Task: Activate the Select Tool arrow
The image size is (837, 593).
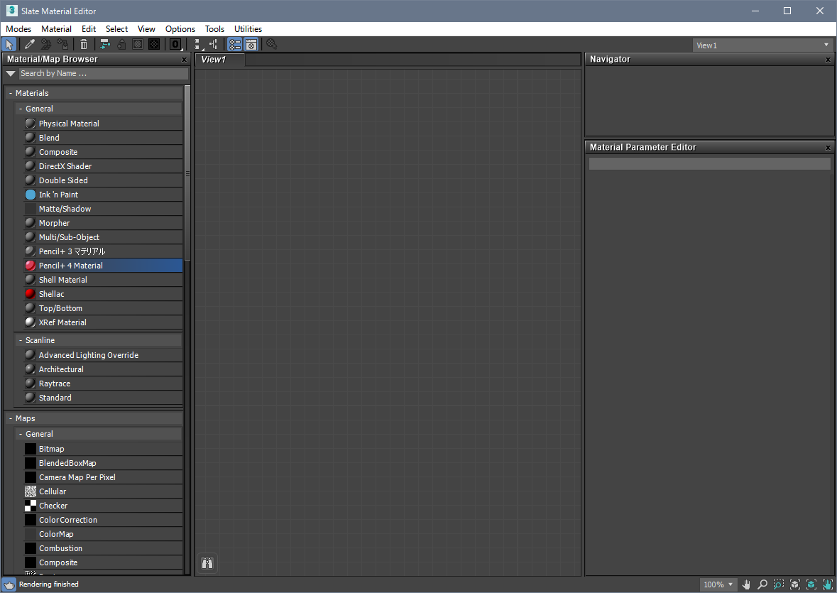Action: click(9, 45)
